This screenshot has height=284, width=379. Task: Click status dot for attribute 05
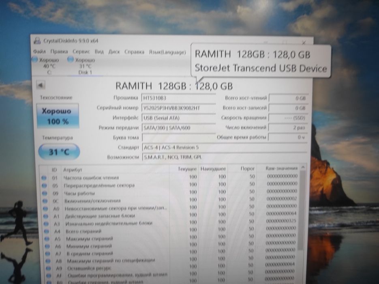point(44,185)
